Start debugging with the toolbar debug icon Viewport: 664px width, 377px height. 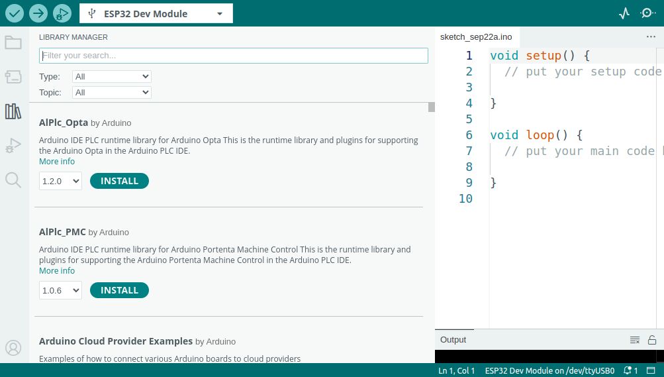[x=62, y=13]
